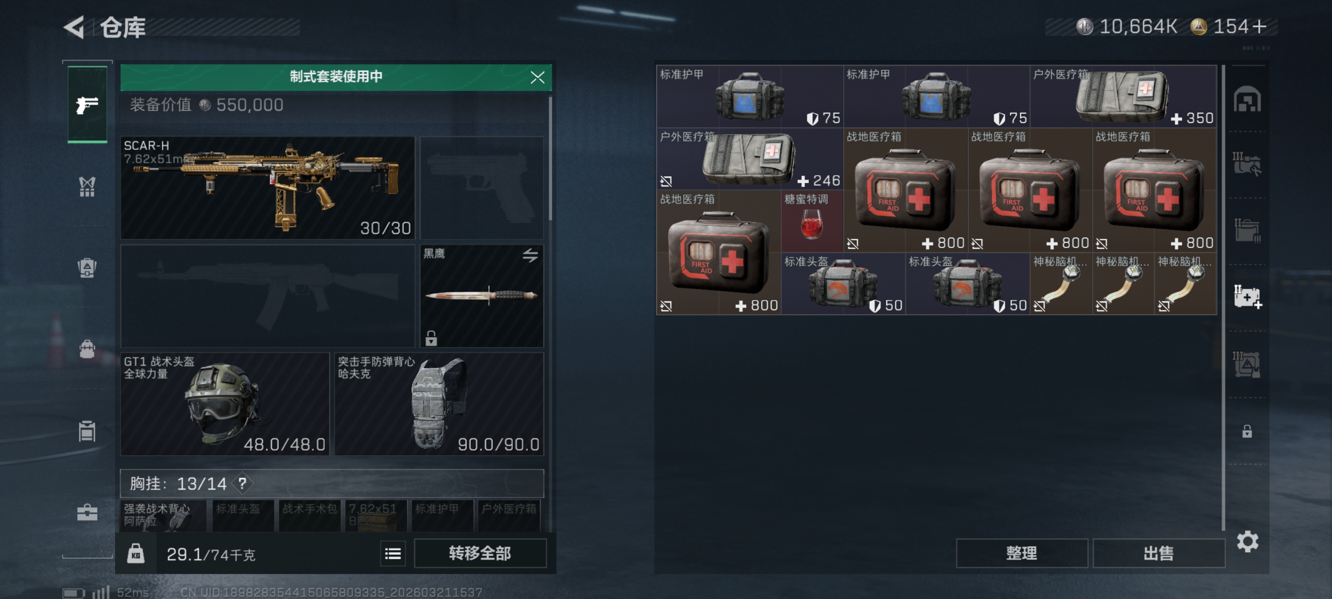
Task: Open the backpack category in left sidebar
Action: pos(87,349)
